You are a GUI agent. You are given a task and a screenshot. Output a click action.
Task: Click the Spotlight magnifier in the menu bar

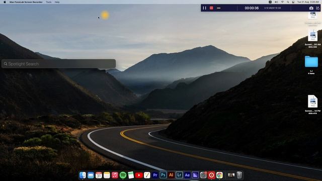288,2
